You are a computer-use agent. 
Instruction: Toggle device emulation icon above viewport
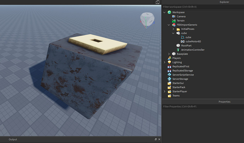[157, 2]
